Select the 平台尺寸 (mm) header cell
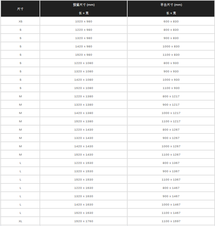 point(171,5)
